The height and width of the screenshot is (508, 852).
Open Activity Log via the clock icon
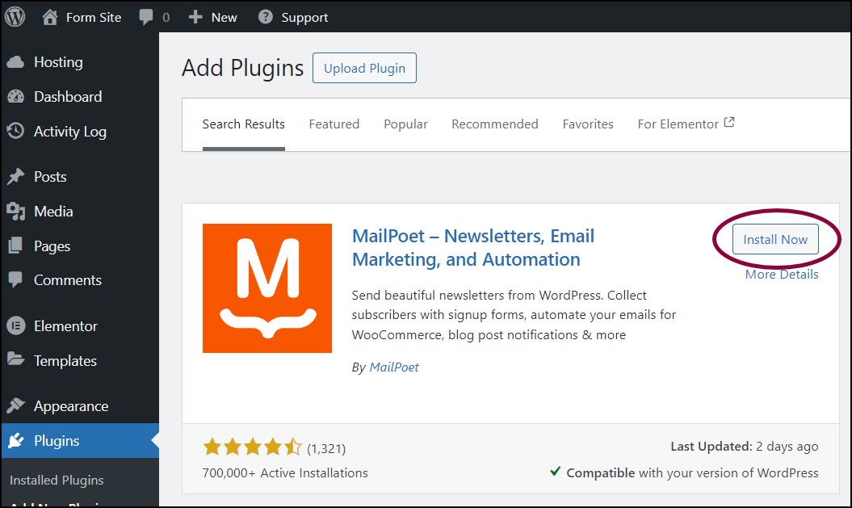click(15, 131)
